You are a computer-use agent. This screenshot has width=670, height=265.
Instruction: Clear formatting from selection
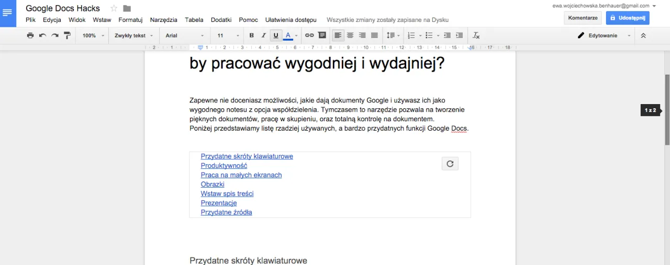coord(476,36)
